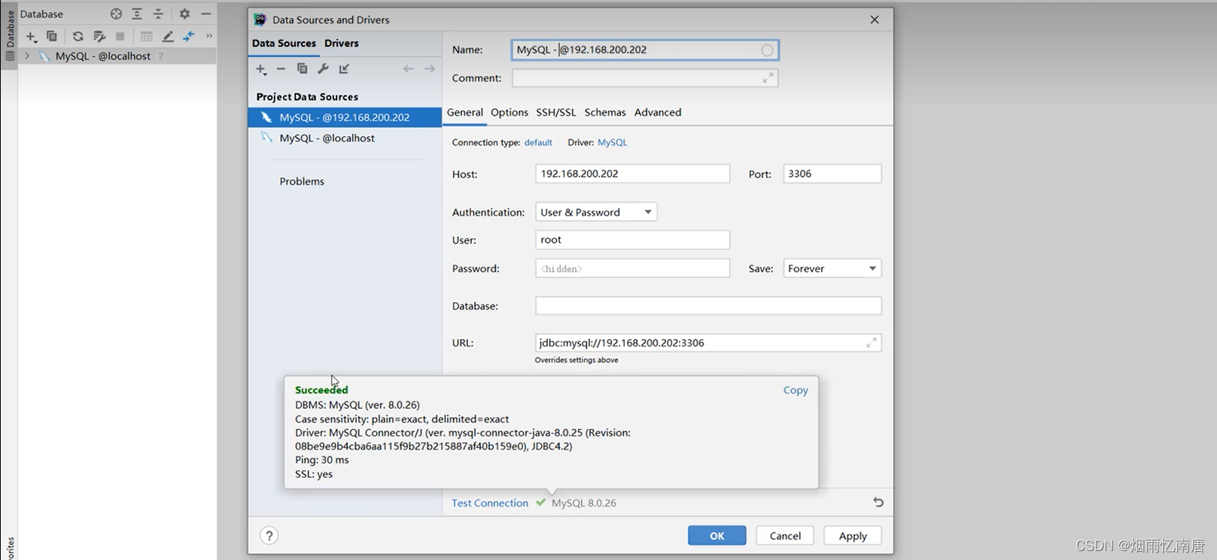Show more Database toolbar actions via the chevrons
1217x560 pixels.
(209, 36)
